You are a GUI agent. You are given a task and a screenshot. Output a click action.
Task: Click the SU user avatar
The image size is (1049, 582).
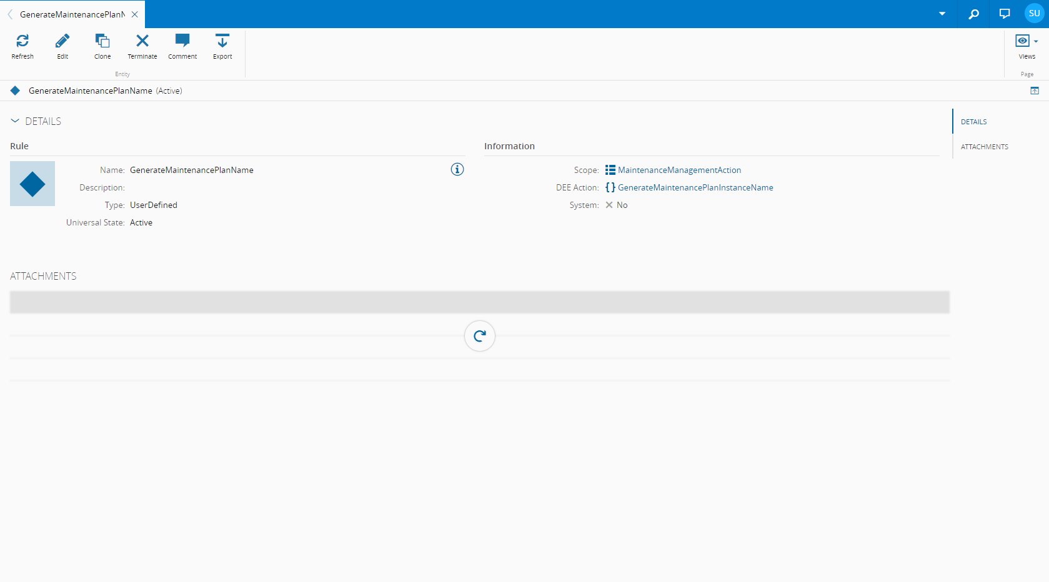tap(1034, 13)
